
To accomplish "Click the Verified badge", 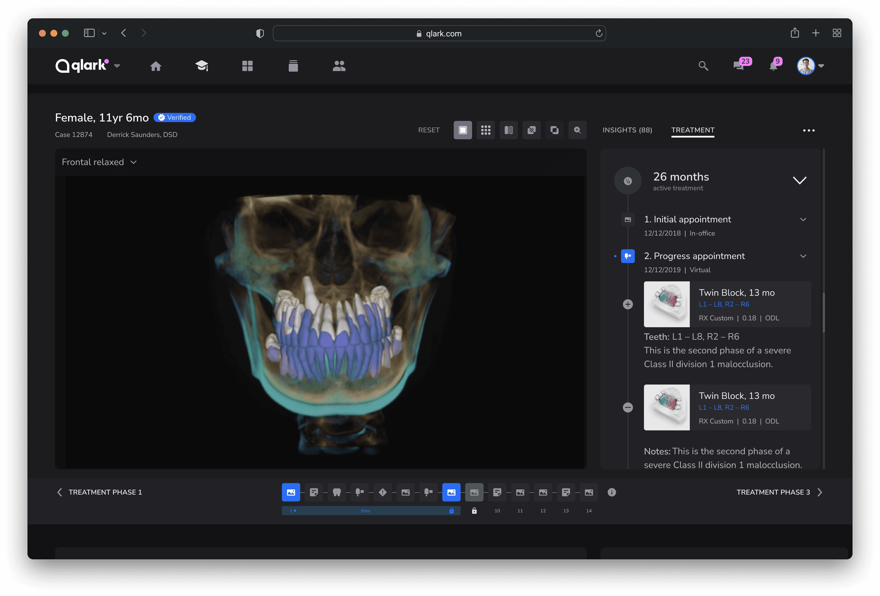I will point(174,118).
